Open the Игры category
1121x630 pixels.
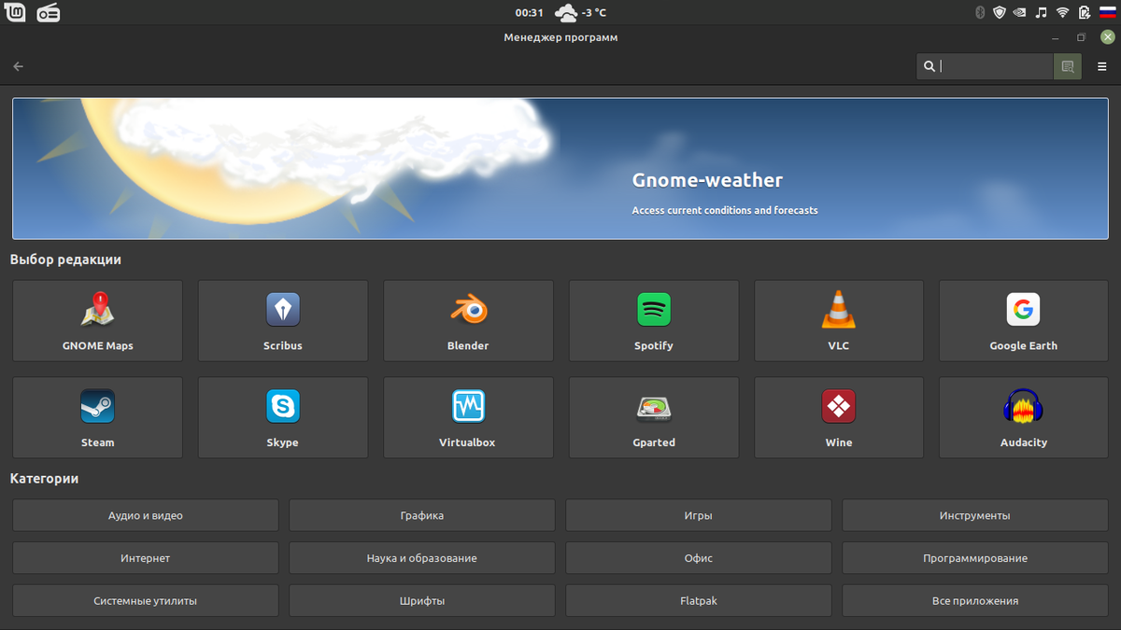point(698,515)
